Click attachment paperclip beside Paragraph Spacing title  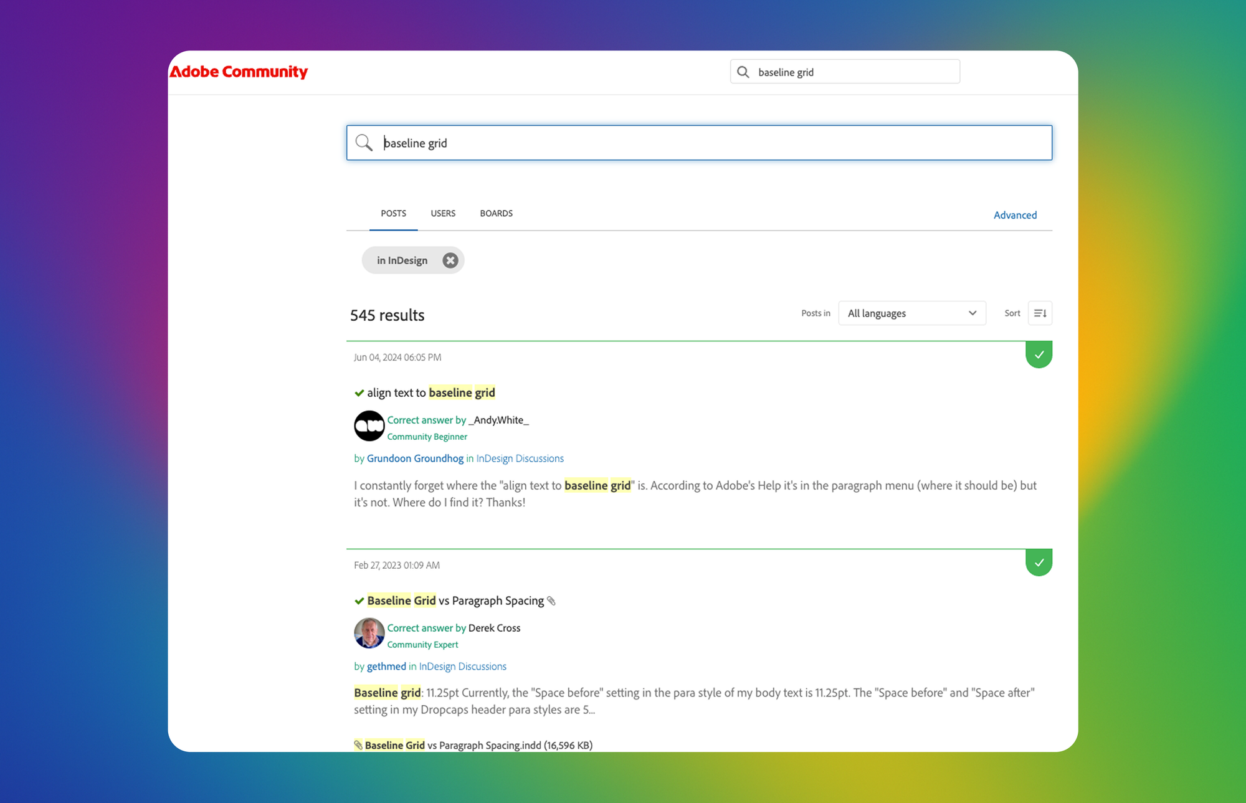551,601
